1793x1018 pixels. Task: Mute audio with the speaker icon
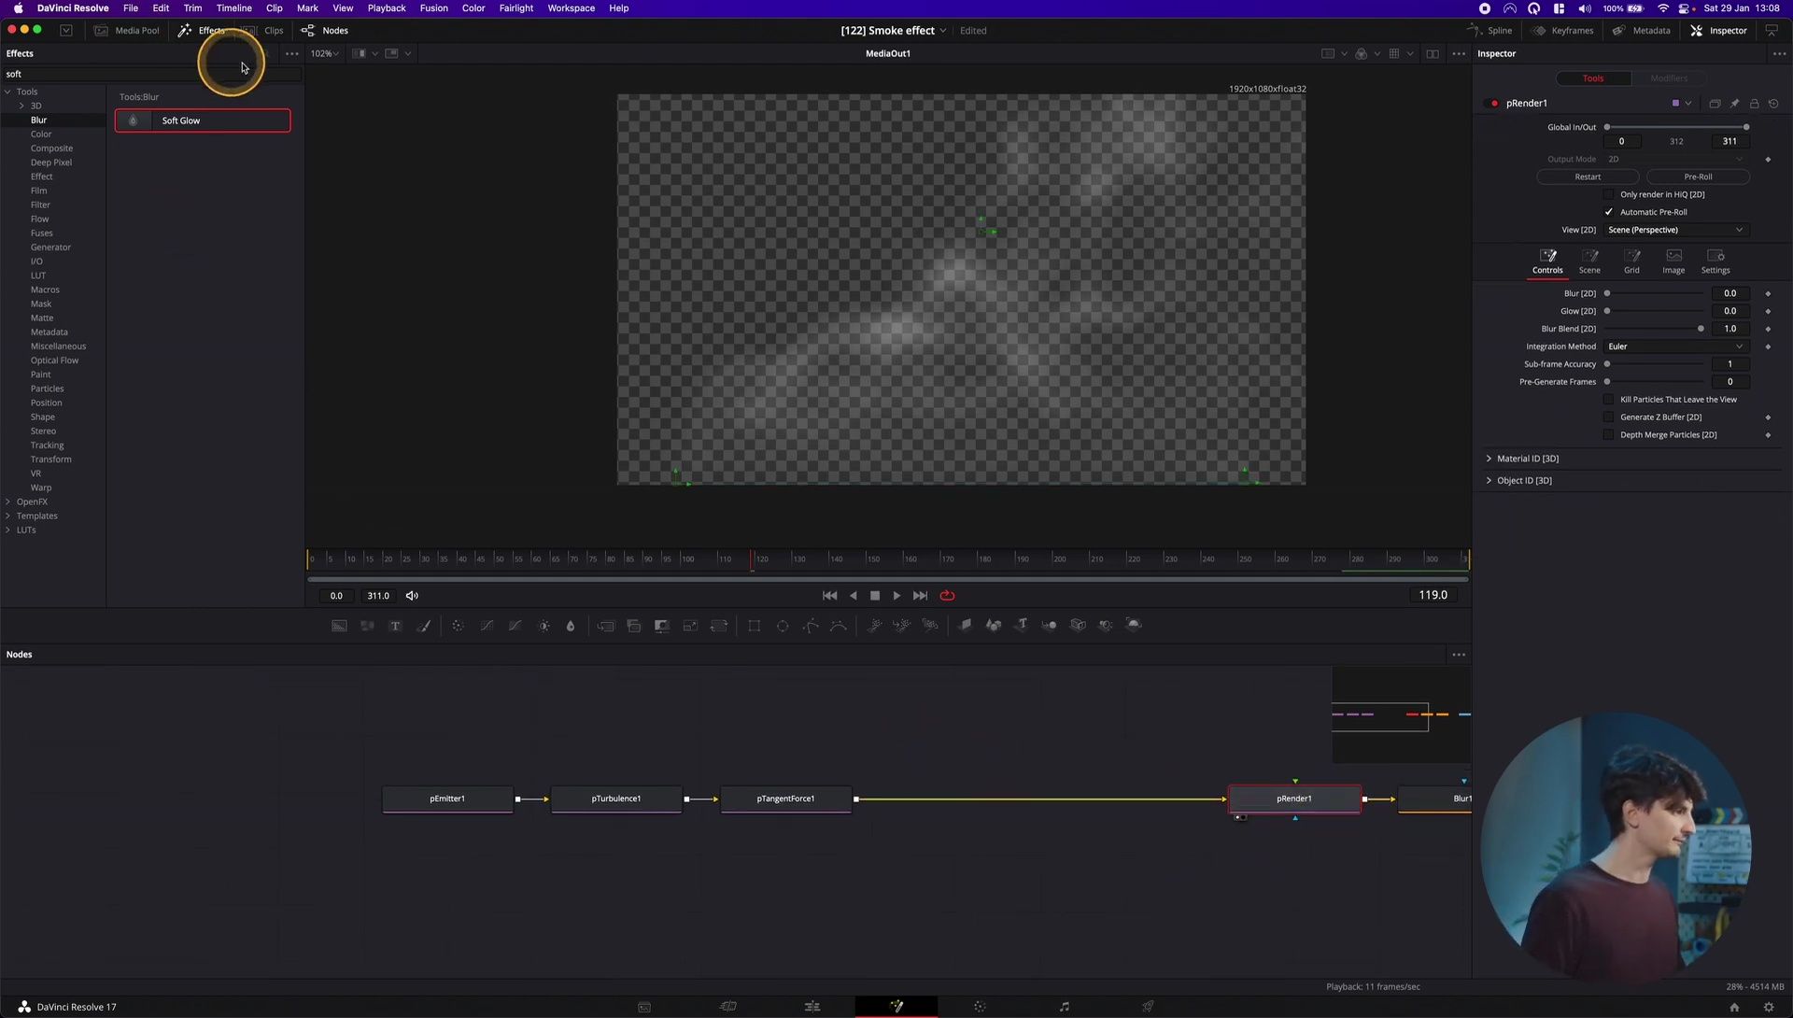point(412,596)
